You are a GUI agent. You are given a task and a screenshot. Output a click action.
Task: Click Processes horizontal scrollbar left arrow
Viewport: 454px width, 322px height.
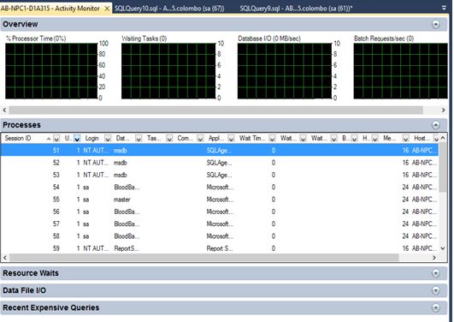pos(4,257)
